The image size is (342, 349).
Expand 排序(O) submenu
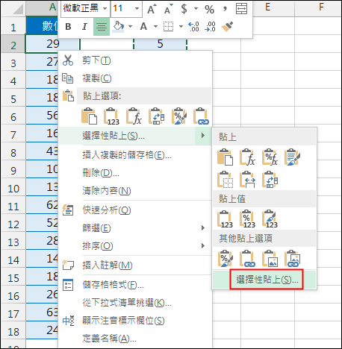(x=135, y=246)
